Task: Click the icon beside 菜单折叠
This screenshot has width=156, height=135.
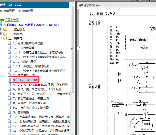Action: pyautogui.click(x=19, y=11)
